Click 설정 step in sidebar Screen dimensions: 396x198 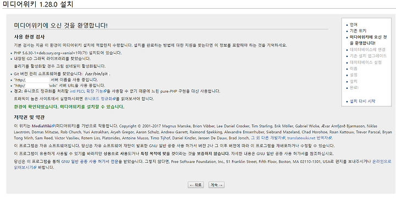coord(353,75)
